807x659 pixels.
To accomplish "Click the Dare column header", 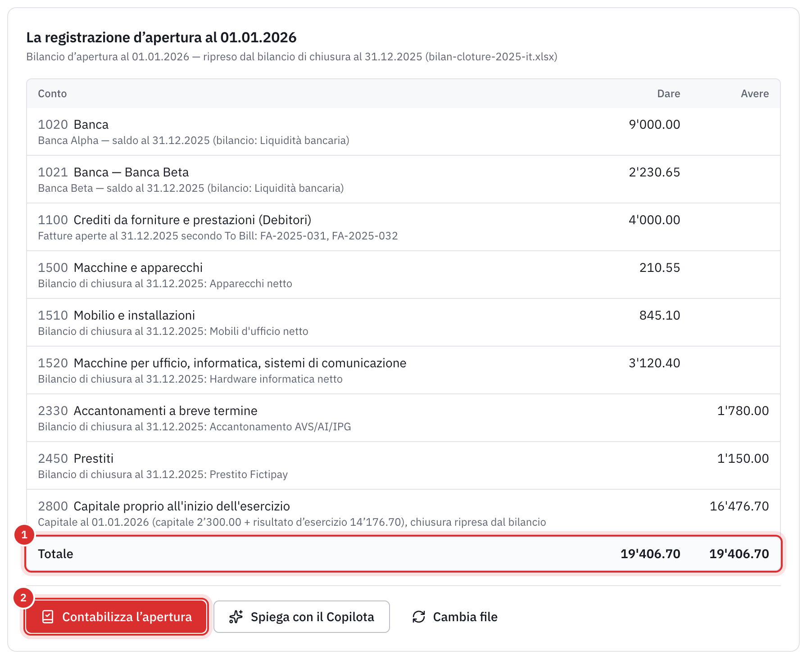I will pyautogui.click(x=668, y=94).
